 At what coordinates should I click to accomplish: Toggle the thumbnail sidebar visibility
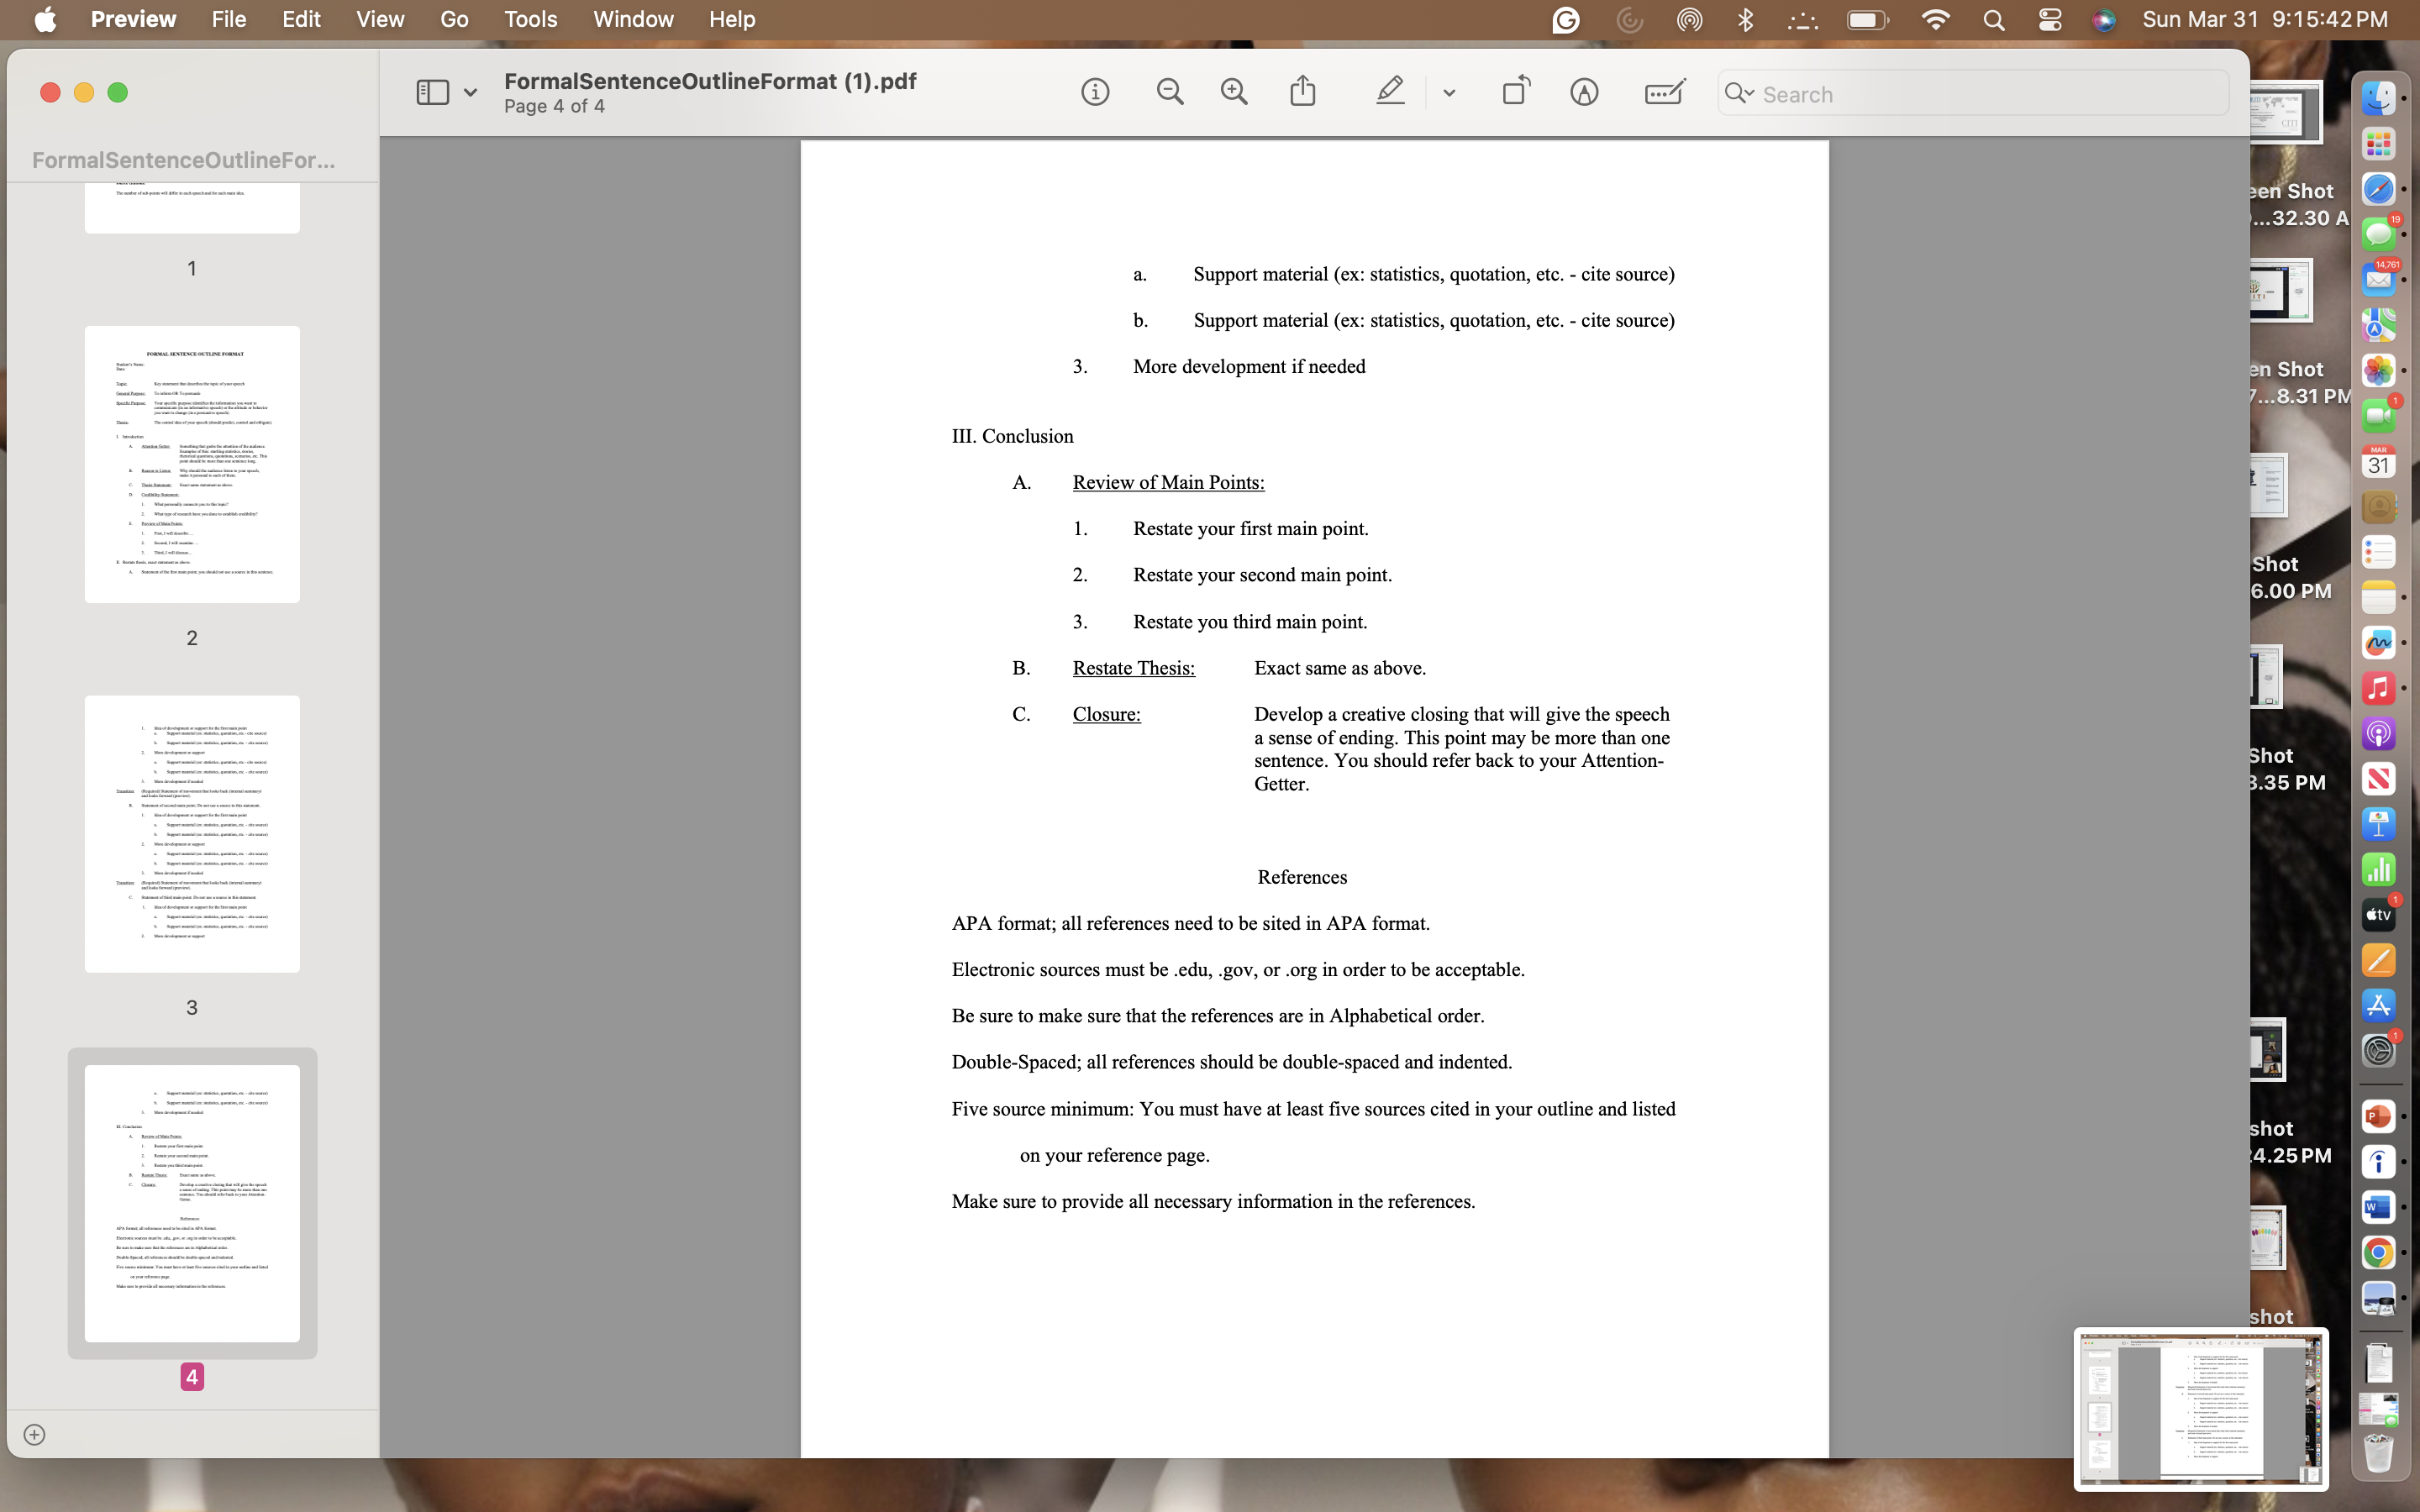(433, 92)
